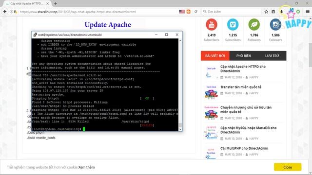The image size is (312, 175).
Task: Open the Vimeo subscribers social icon
Action: (233, 25)
